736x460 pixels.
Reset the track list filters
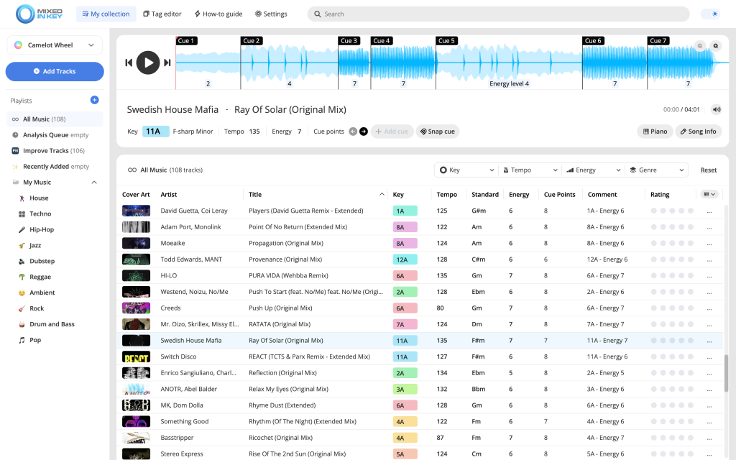click(709, 170)
